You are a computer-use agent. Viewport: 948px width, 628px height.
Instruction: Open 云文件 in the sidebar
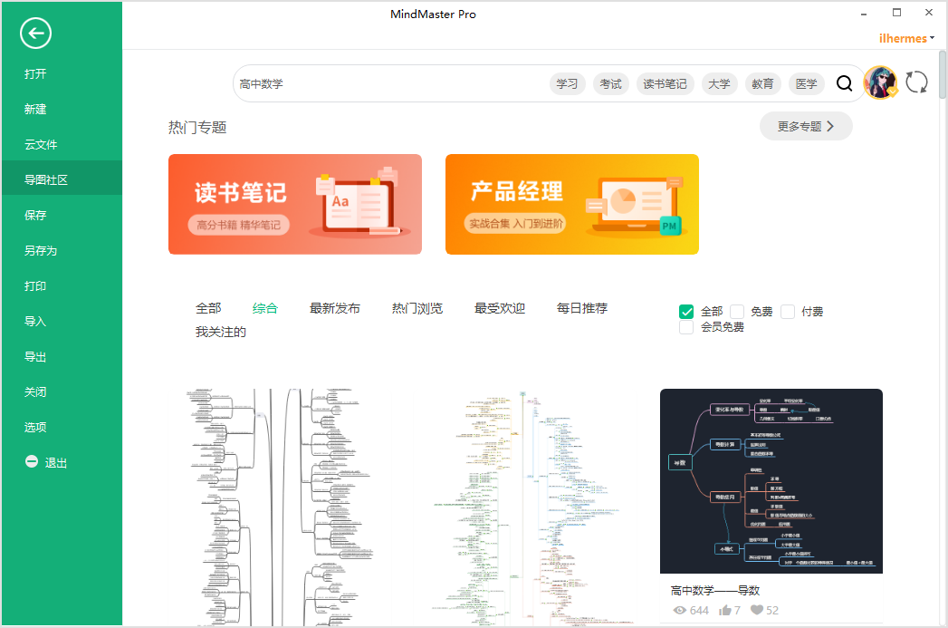pyautogui.click(x=41, y=145)
